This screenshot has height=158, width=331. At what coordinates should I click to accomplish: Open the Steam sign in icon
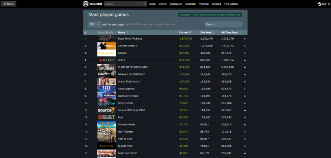(x=320, y=4)
